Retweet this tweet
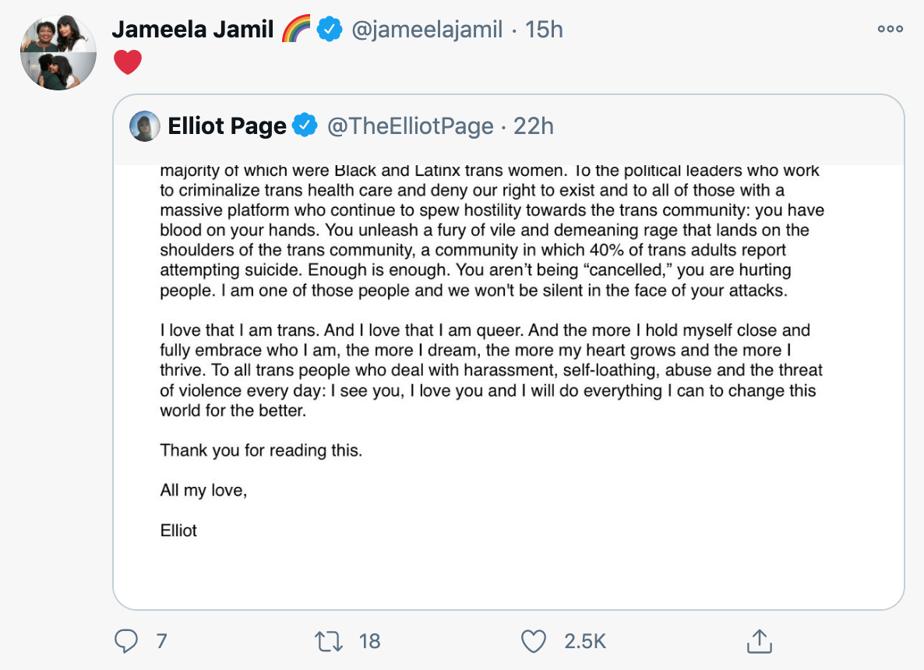 (330, 641)
